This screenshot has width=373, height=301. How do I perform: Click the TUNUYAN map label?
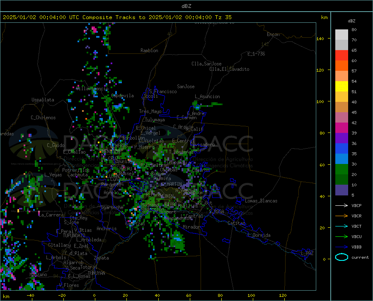point(96,273)
